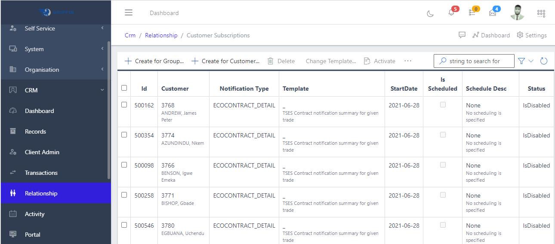Open Client Admin sidebar item
Screen dimensions: 555x244
click(55, 152)
